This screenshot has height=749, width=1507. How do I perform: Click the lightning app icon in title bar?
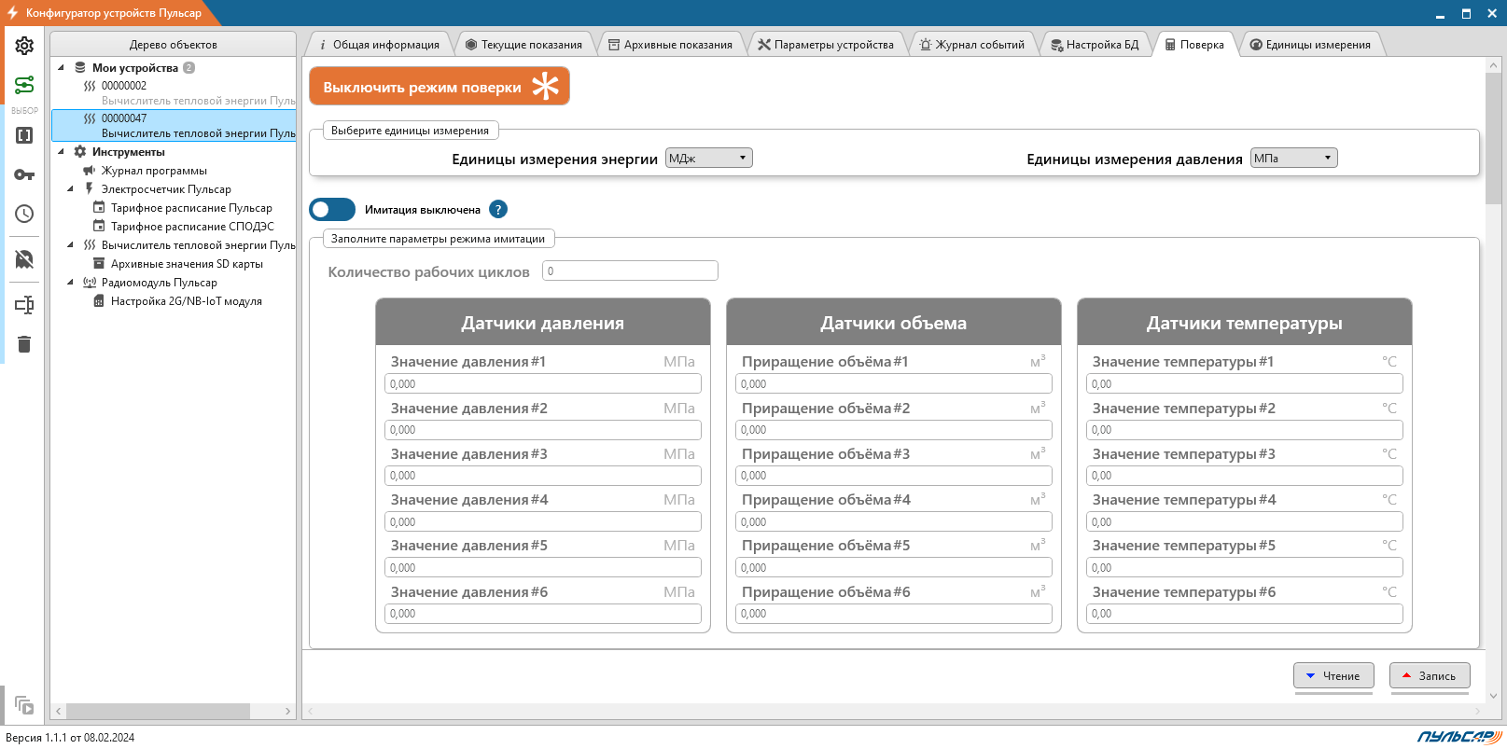(12, 13)
